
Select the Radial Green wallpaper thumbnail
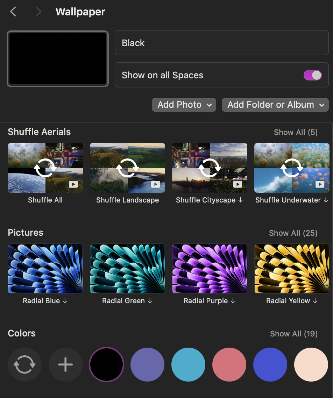pyautogui.click(x=127, y=268)
